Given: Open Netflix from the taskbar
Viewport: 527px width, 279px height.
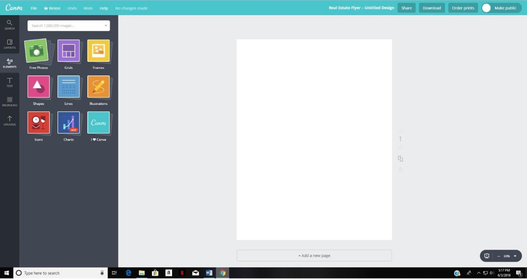Looking at the screenshot, I should pyautogui.click(x=182, y=273).
